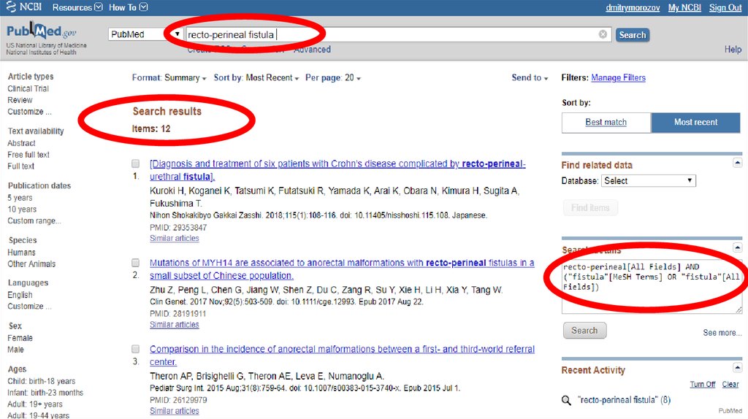
Task: Filter by Free full text
Action: (x=28, y=155)
